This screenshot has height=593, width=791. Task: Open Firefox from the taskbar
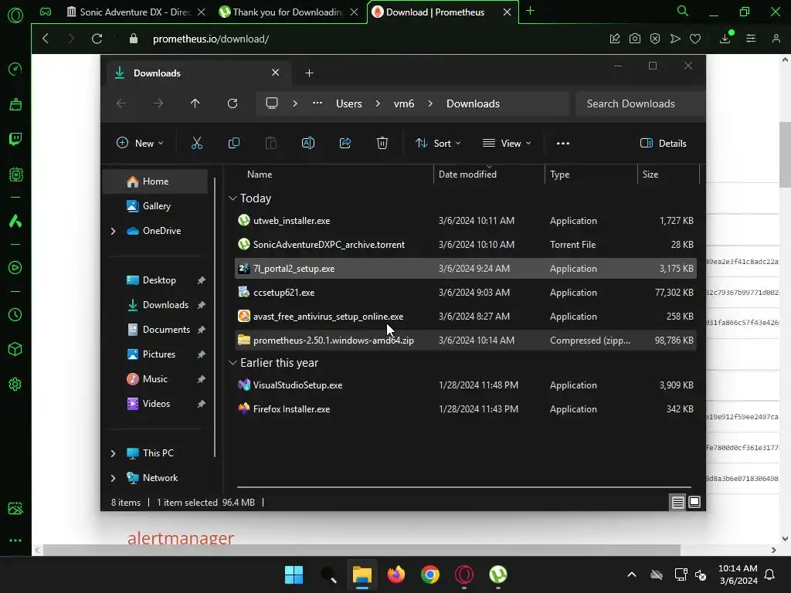[396, 574]
